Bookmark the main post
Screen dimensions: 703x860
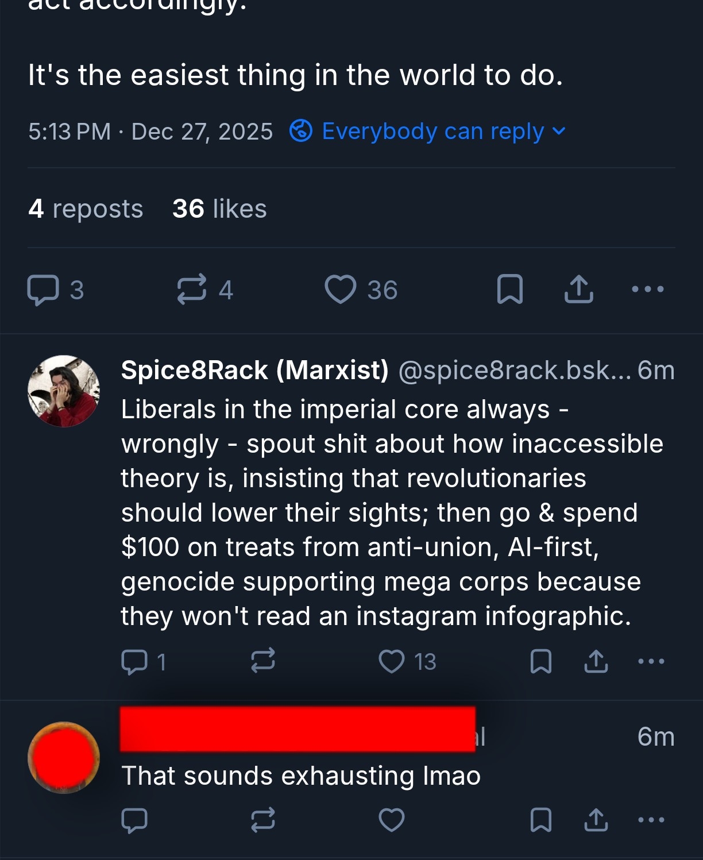[509, 289]
